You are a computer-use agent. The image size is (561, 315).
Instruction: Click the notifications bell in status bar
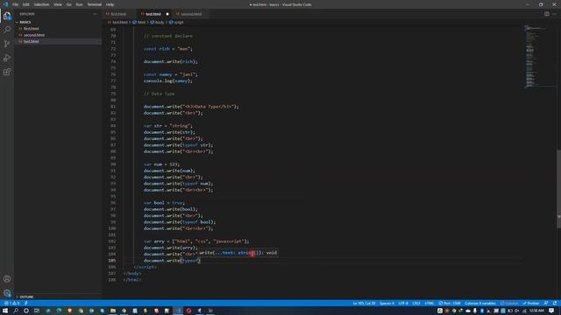(555, 304)
